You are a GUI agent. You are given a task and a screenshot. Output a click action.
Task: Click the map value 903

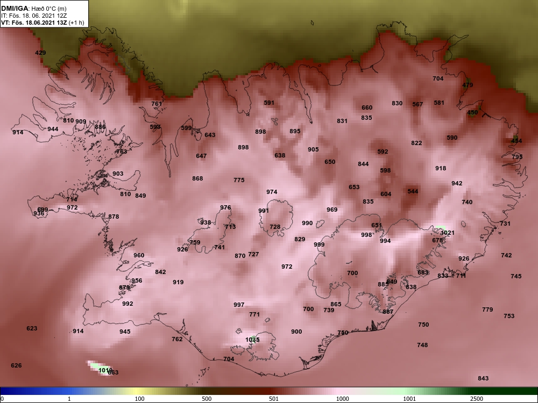tap(118, 174)
